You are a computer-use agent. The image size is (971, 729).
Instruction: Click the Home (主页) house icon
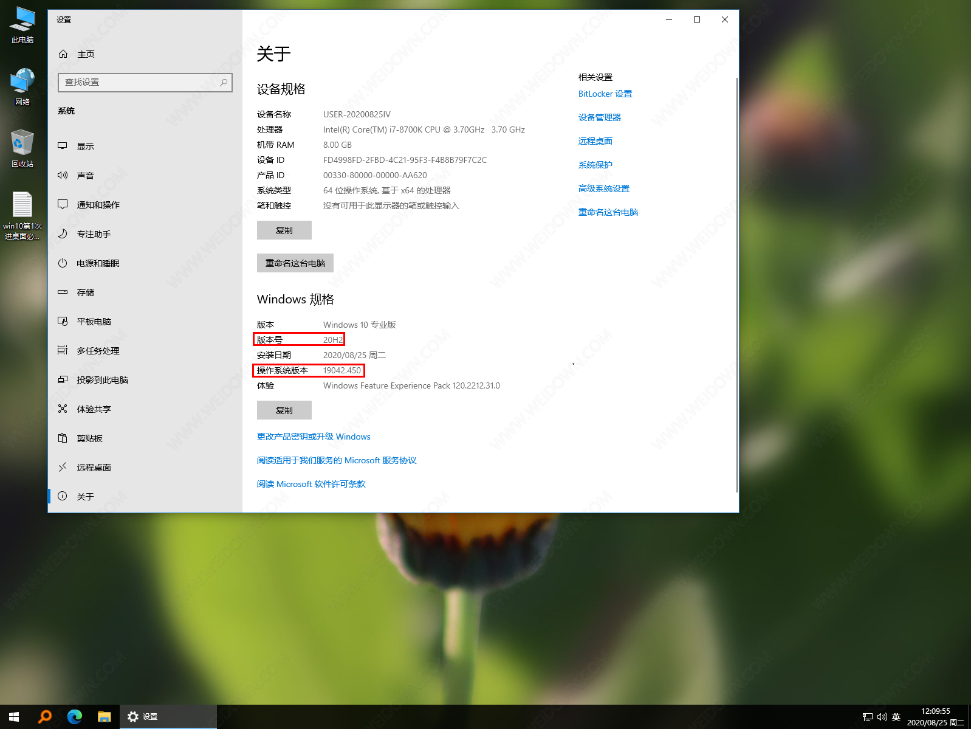pos(63,54)
